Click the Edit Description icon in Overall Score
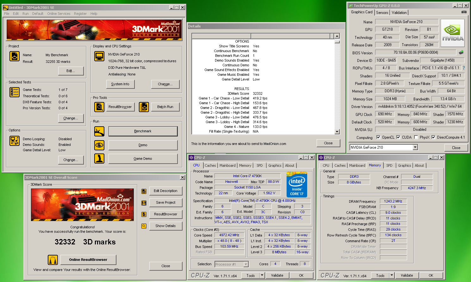This screenshot has height=282, width=471. (144, 191)
